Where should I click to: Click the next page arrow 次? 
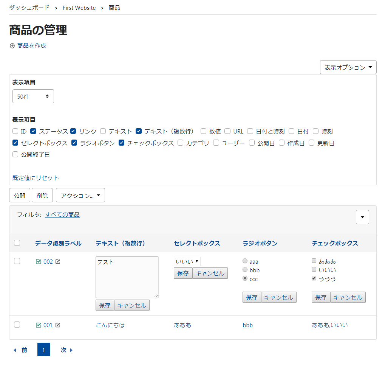pyautogui.click(x=67, y=350)
